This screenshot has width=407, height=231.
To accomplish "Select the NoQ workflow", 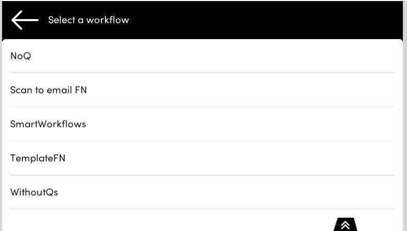I will tap(21, 56).
